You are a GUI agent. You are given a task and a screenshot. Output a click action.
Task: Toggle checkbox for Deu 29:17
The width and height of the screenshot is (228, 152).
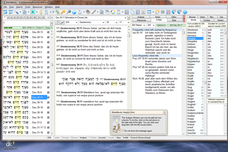(48, 77)
